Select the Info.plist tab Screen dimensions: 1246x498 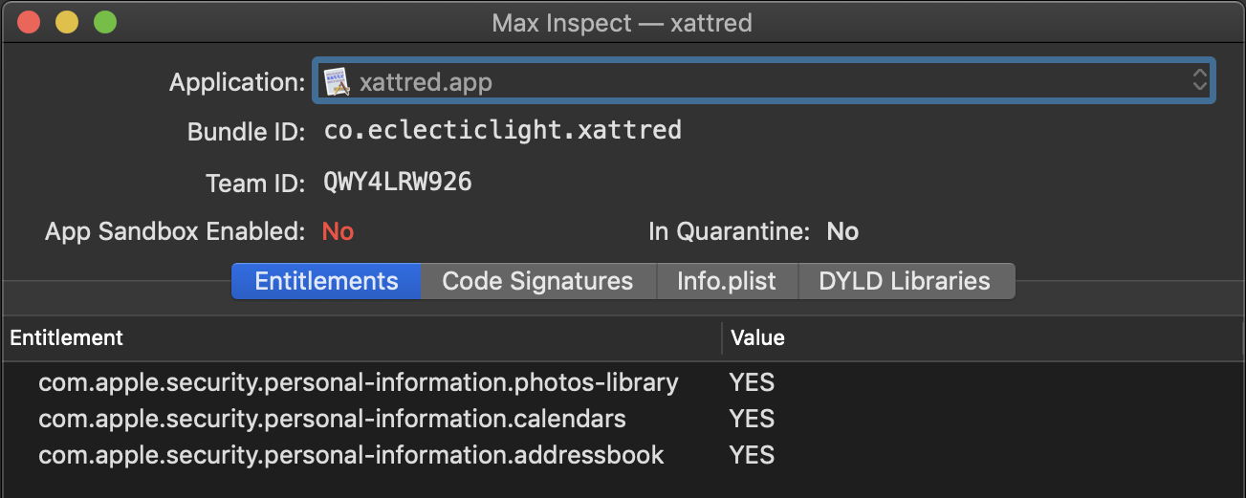[x=726, y=281]
